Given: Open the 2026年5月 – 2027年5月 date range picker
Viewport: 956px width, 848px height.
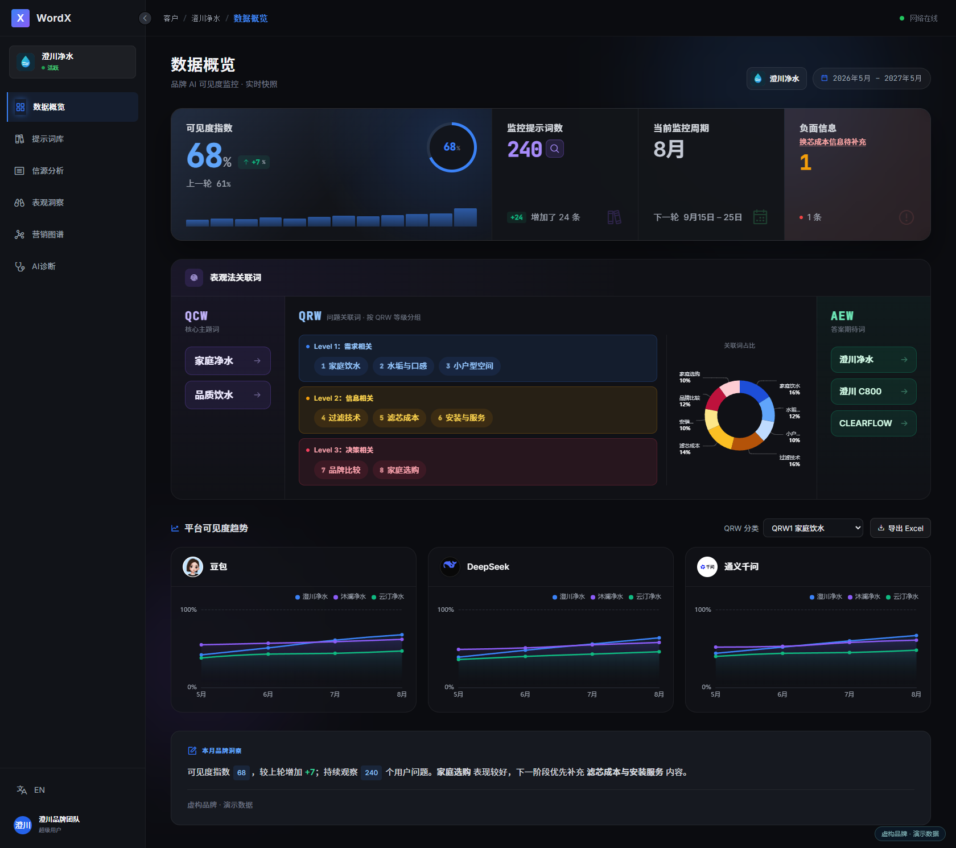Looking at the screenshot, I should [x=872, y=79].
